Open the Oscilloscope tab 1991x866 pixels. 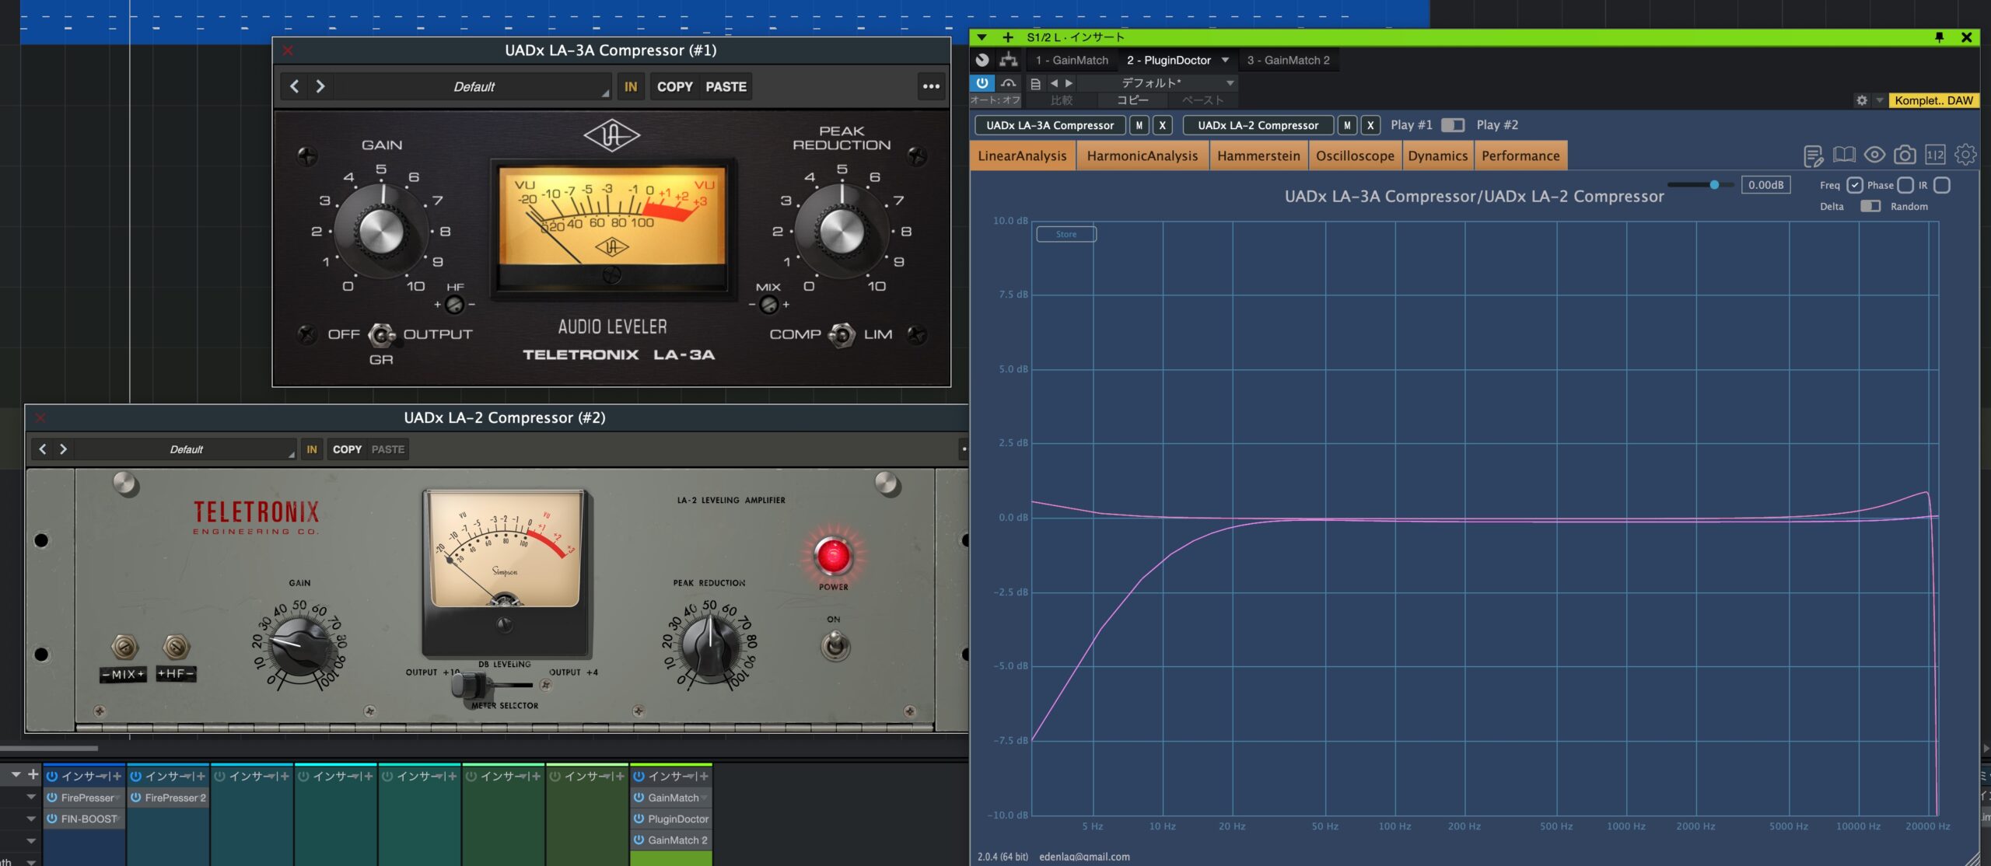1354,155
